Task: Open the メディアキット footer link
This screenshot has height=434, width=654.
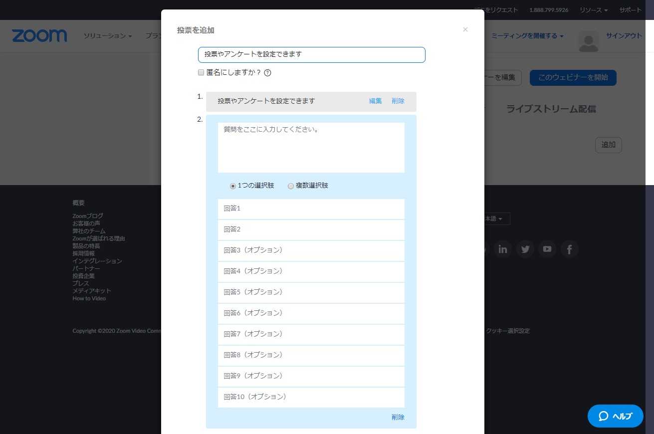Action: 92,291
